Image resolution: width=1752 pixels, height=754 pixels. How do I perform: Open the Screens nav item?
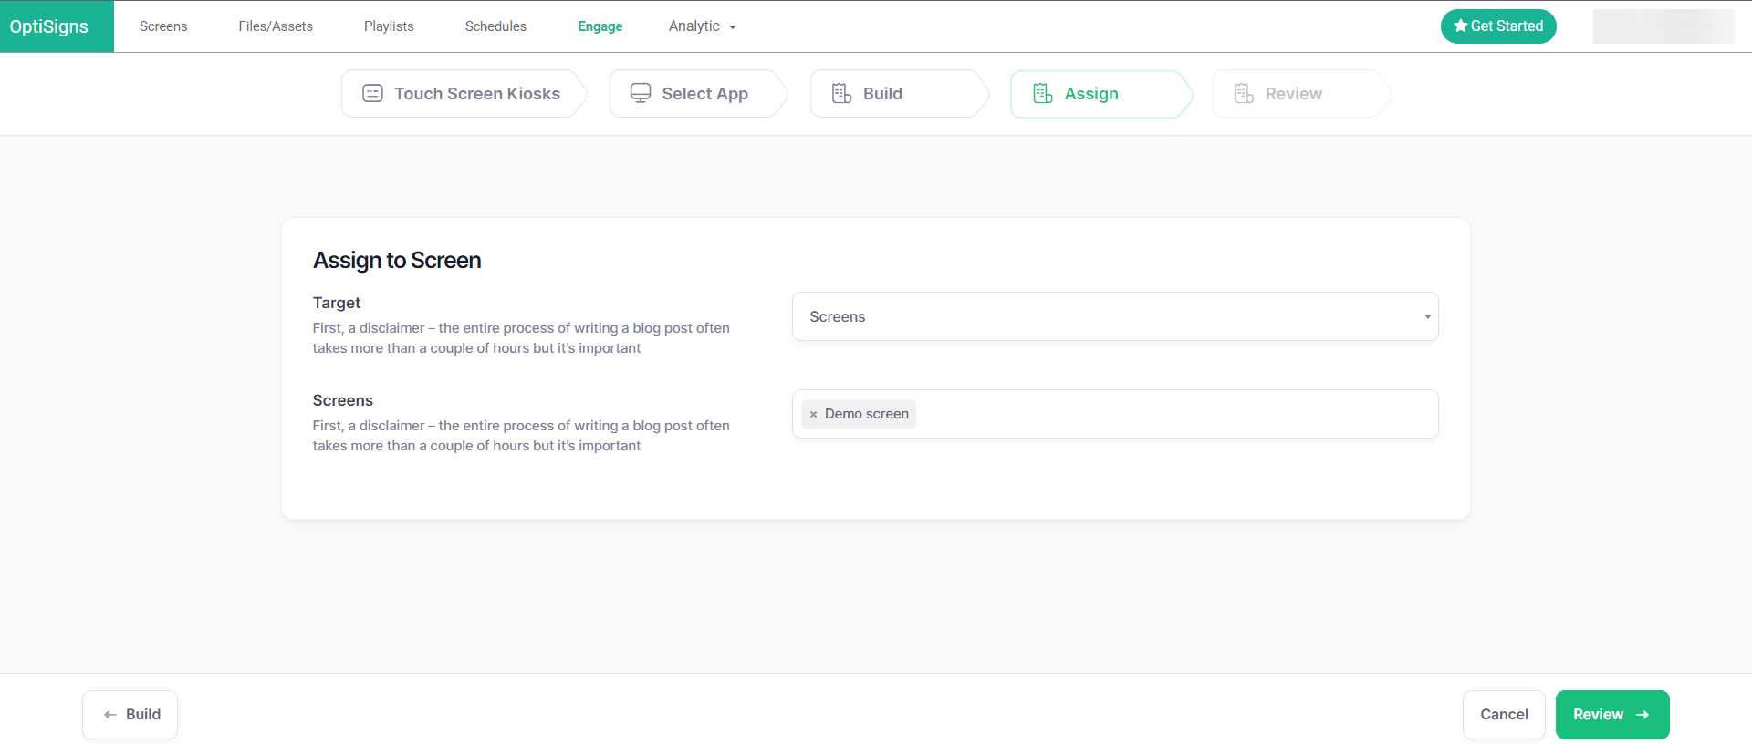163,26
